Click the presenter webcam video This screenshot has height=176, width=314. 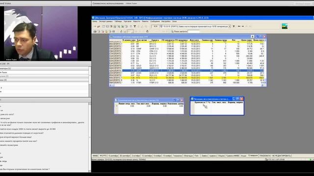pyautogui.click(x=41, y=33)
